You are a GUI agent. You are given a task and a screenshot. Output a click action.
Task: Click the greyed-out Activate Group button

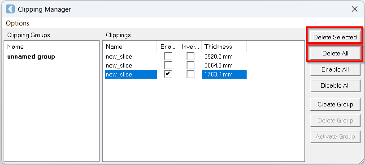[x=335, y=137]
